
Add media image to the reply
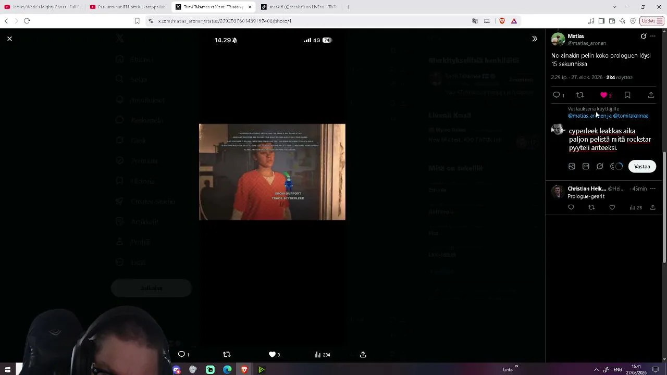572,166
